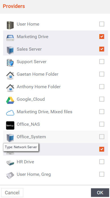Click the Gaetan Home Folder house icon

(10, 75)
